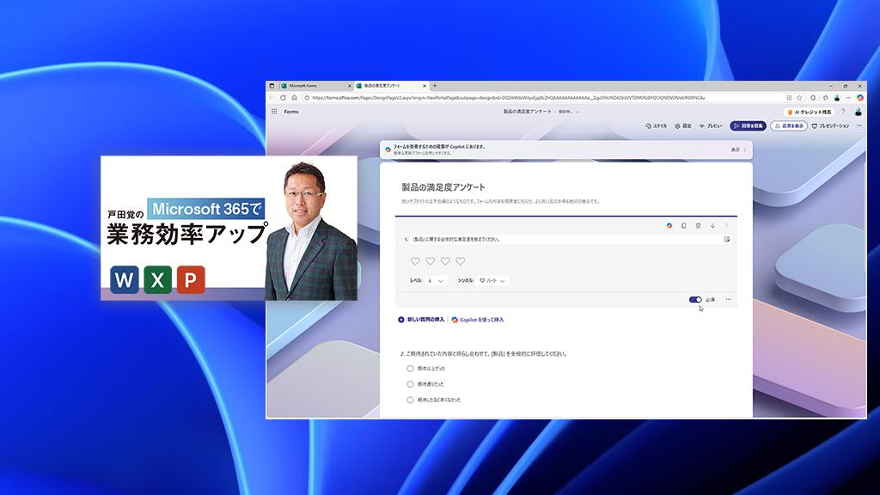Open the help question mark icon
Viewport: 880px width, 495px height.
click(842, 112)
